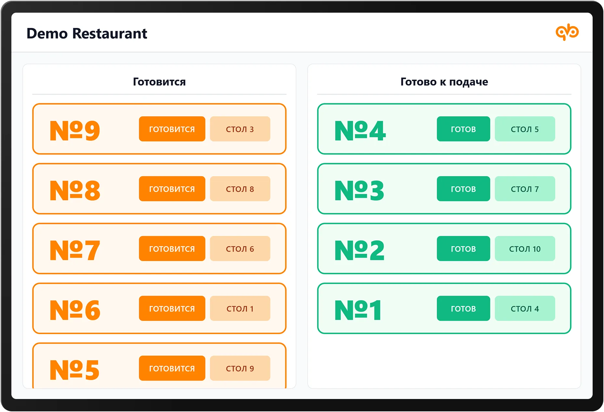This screenshot has height=412, width=604.
Task: Click СТОЛ 3 table tag
Action: [x=240, y=129]
